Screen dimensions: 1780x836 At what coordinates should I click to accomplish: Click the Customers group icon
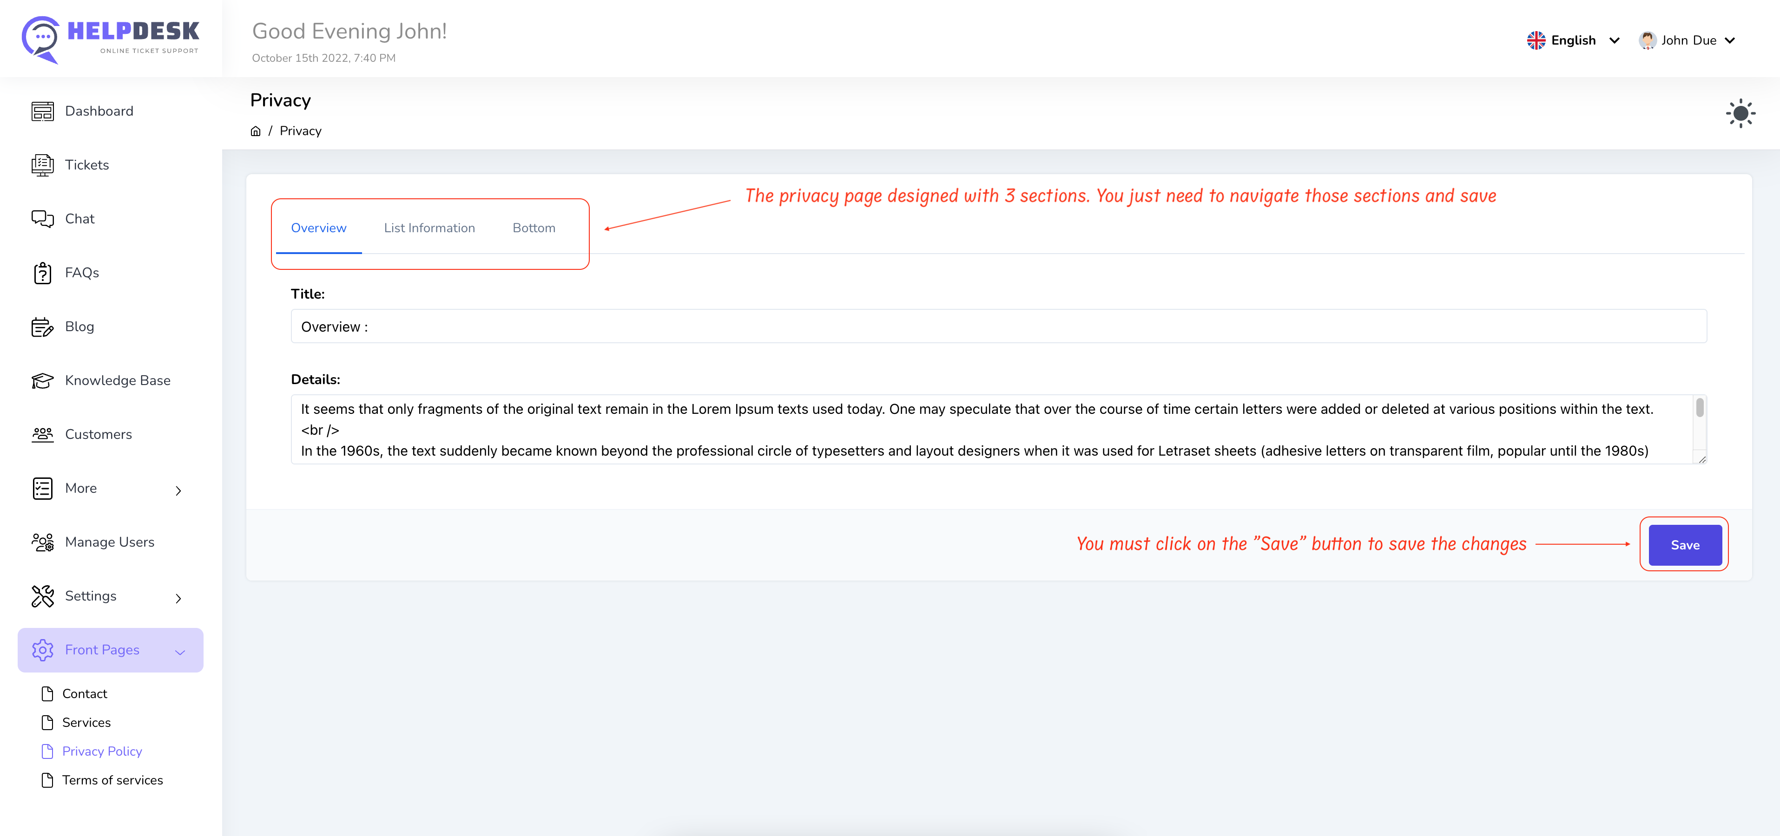click(42, 434)
